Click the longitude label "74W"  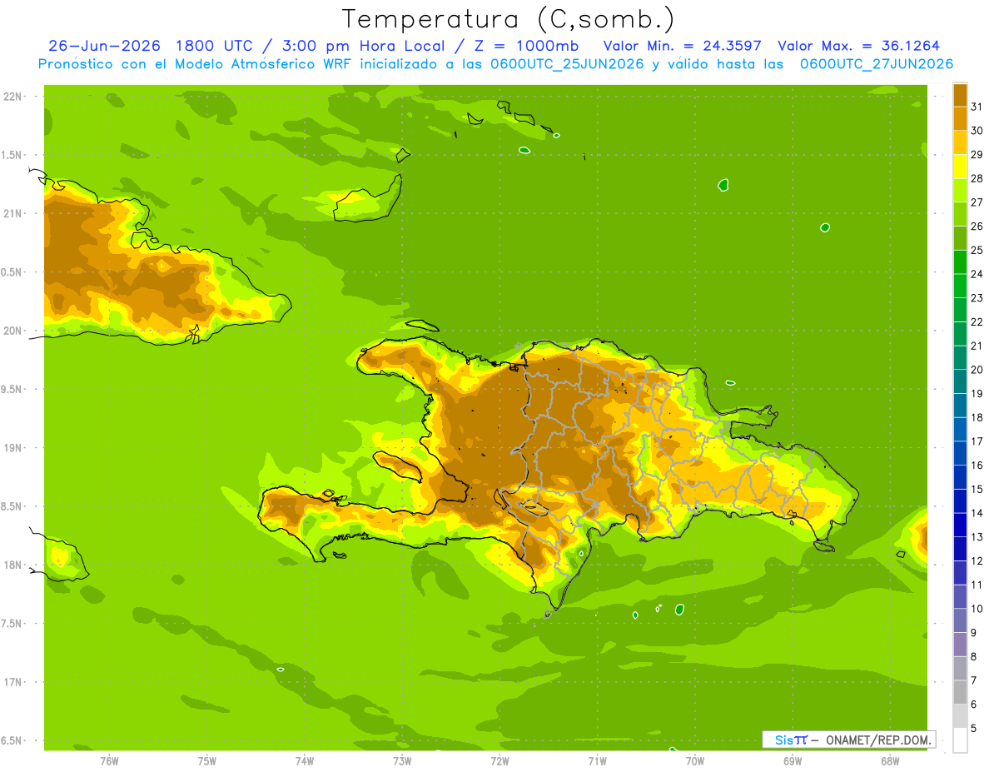click(305, 760)
